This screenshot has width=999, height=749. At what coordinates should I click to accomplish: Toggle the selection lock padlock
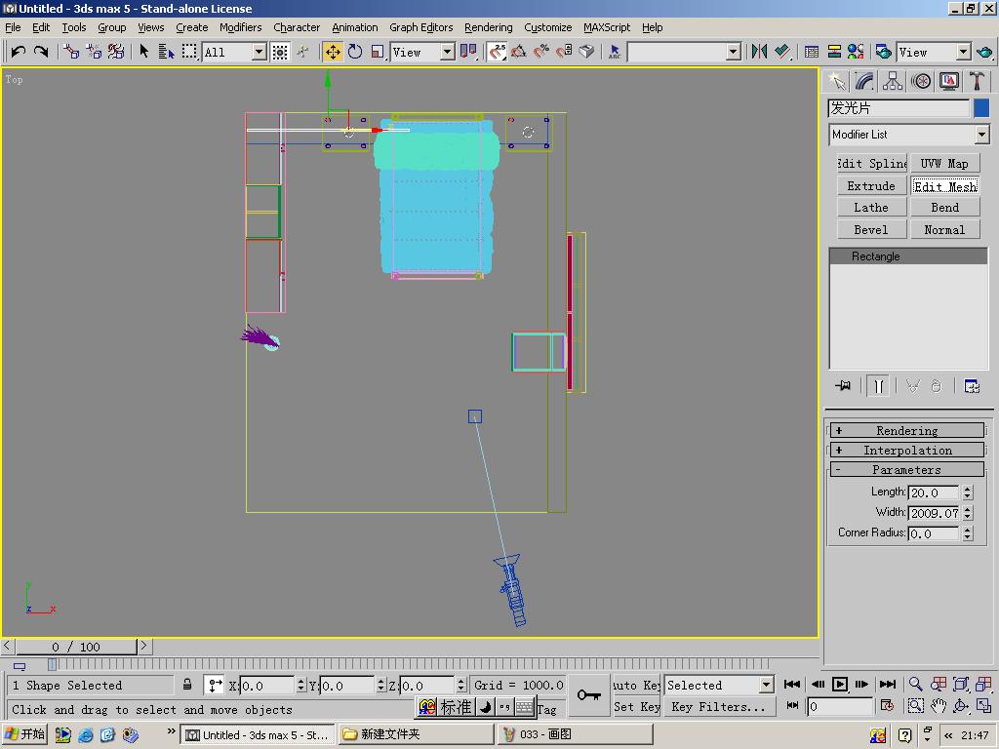coord(187,685)
